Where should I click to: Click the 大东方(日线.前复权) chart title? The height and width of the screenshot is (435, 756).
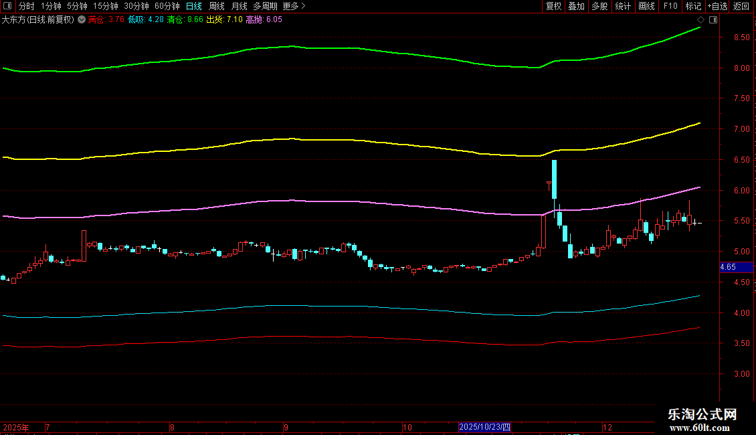(38, 20)
